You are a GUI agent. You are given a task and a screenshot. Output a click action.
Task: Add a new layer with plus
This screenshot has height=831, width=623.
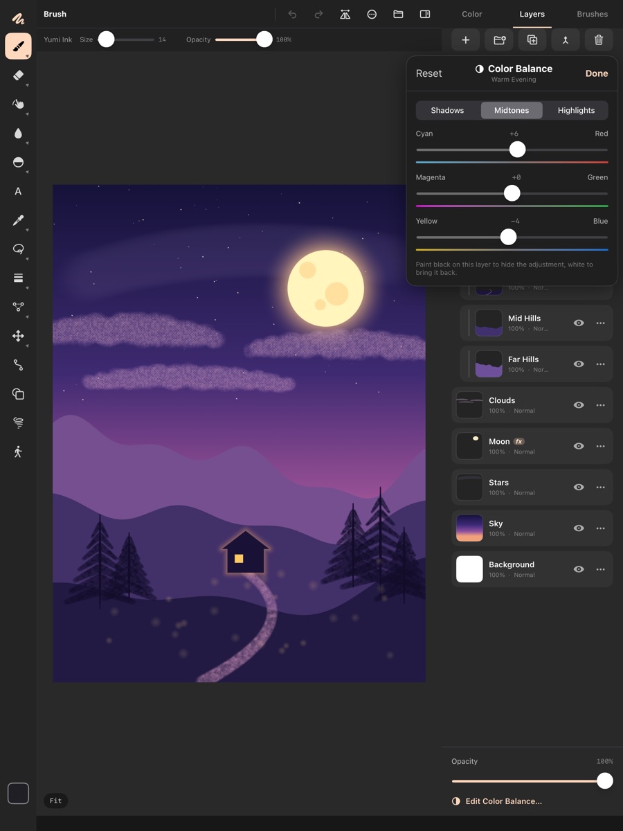pos(465,40)
